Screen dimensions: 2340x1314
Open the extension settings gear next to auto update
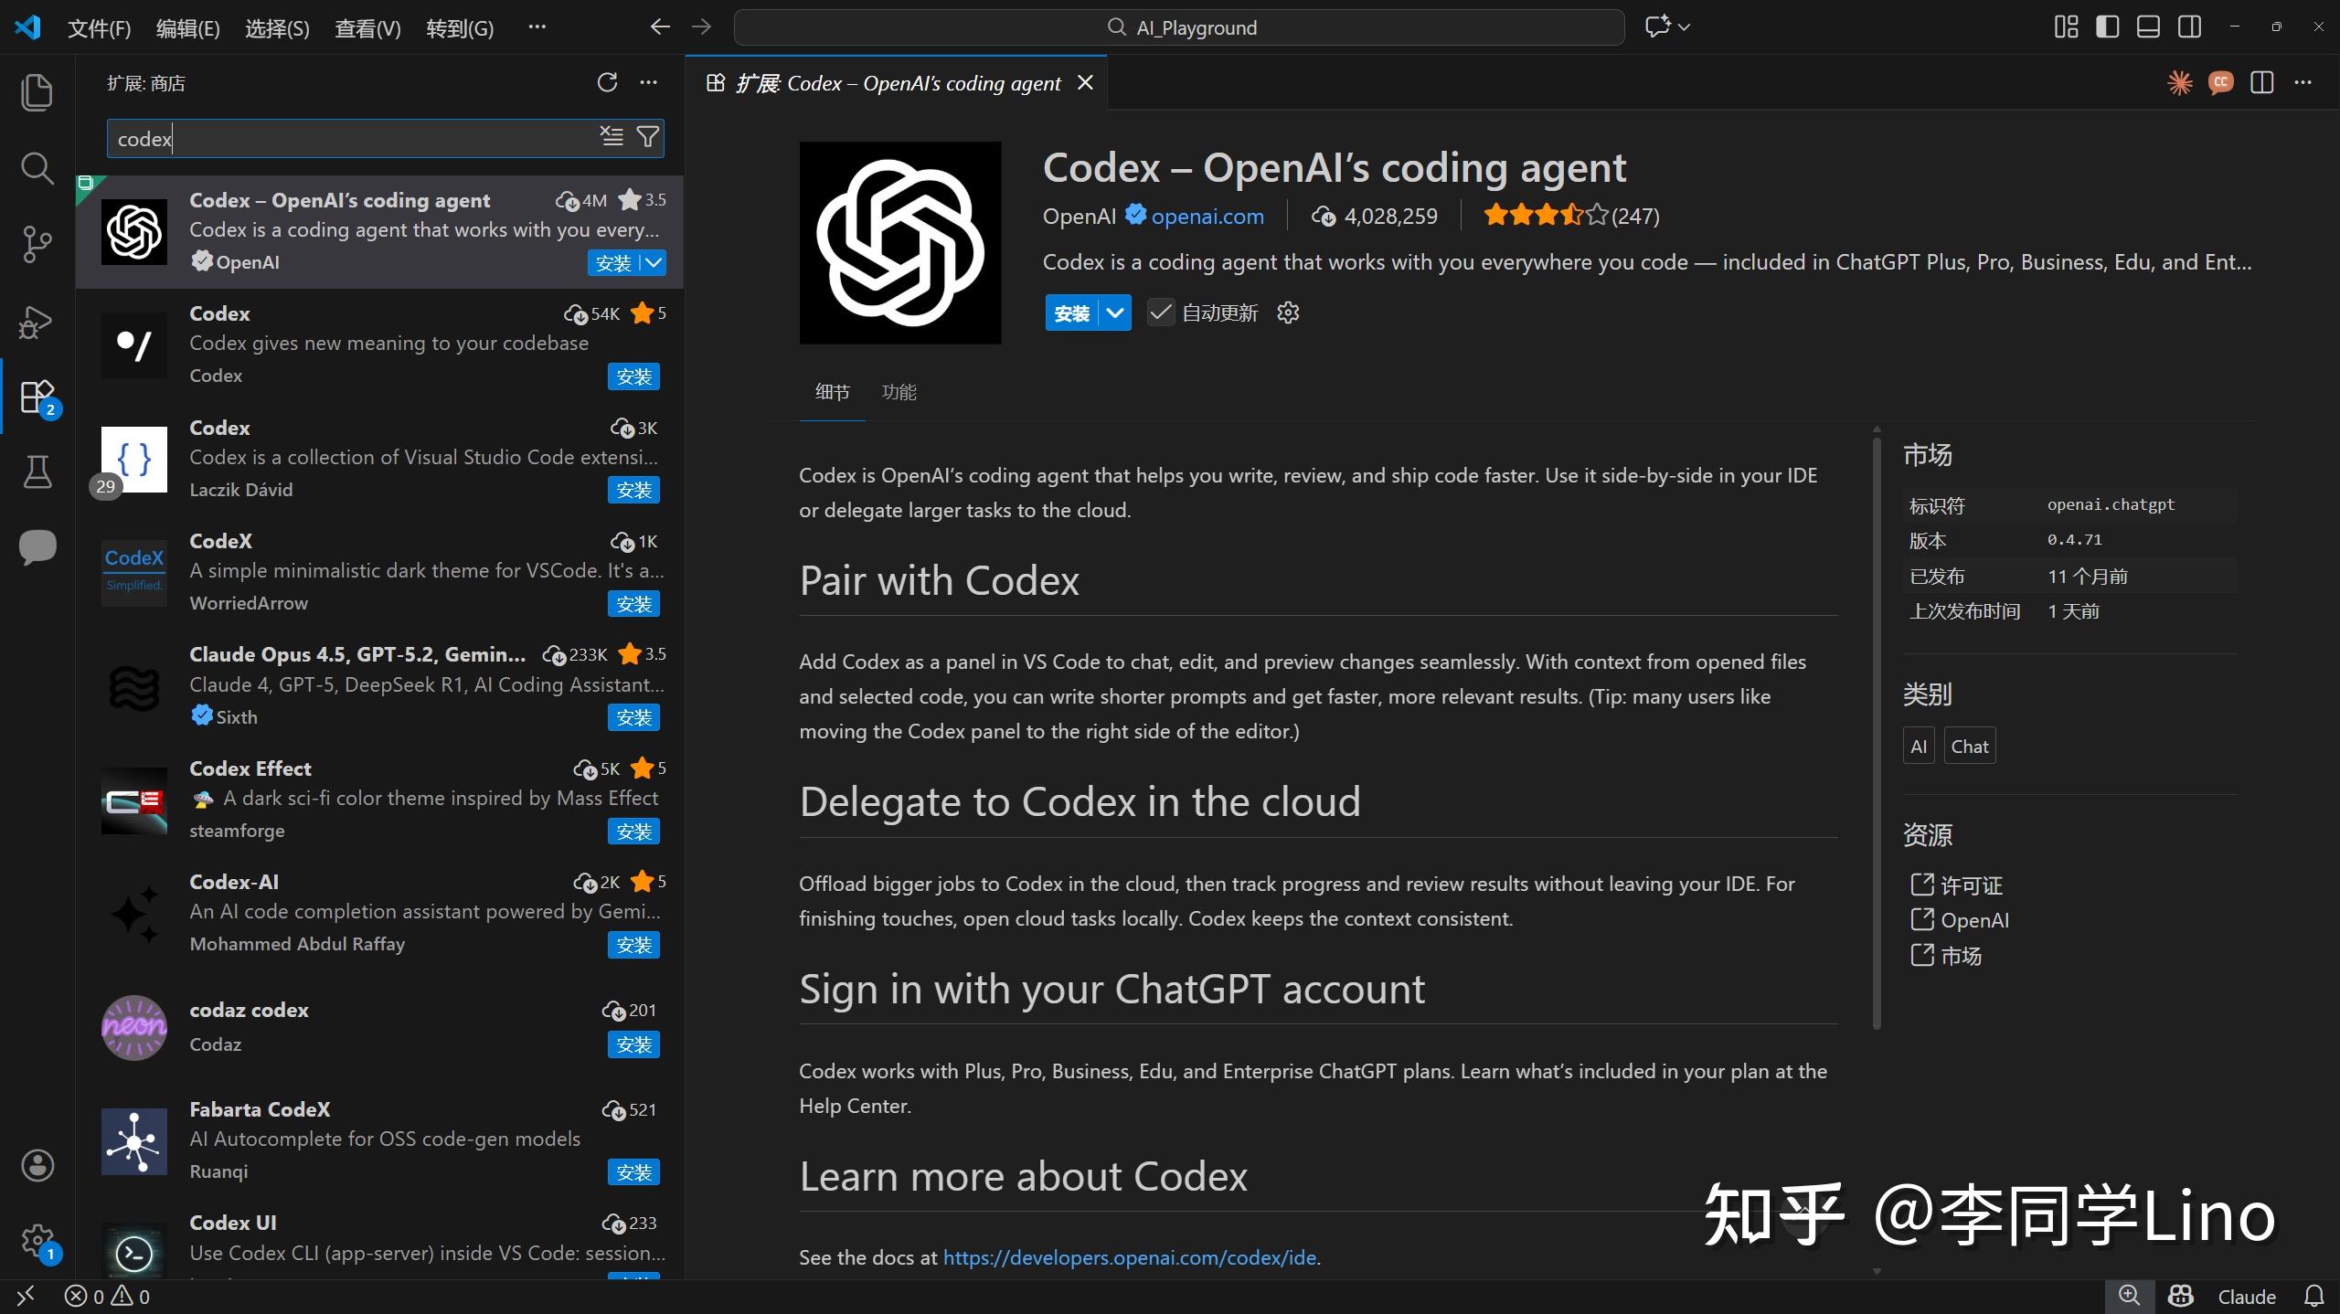[1288, 313]
